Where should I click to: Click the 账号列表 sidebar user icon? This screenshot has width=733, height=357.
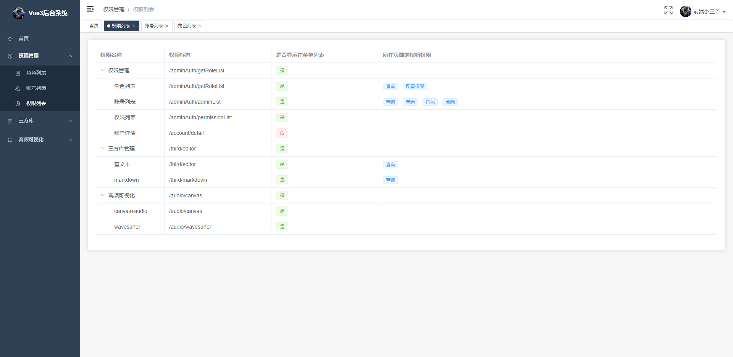click(18, 88)
